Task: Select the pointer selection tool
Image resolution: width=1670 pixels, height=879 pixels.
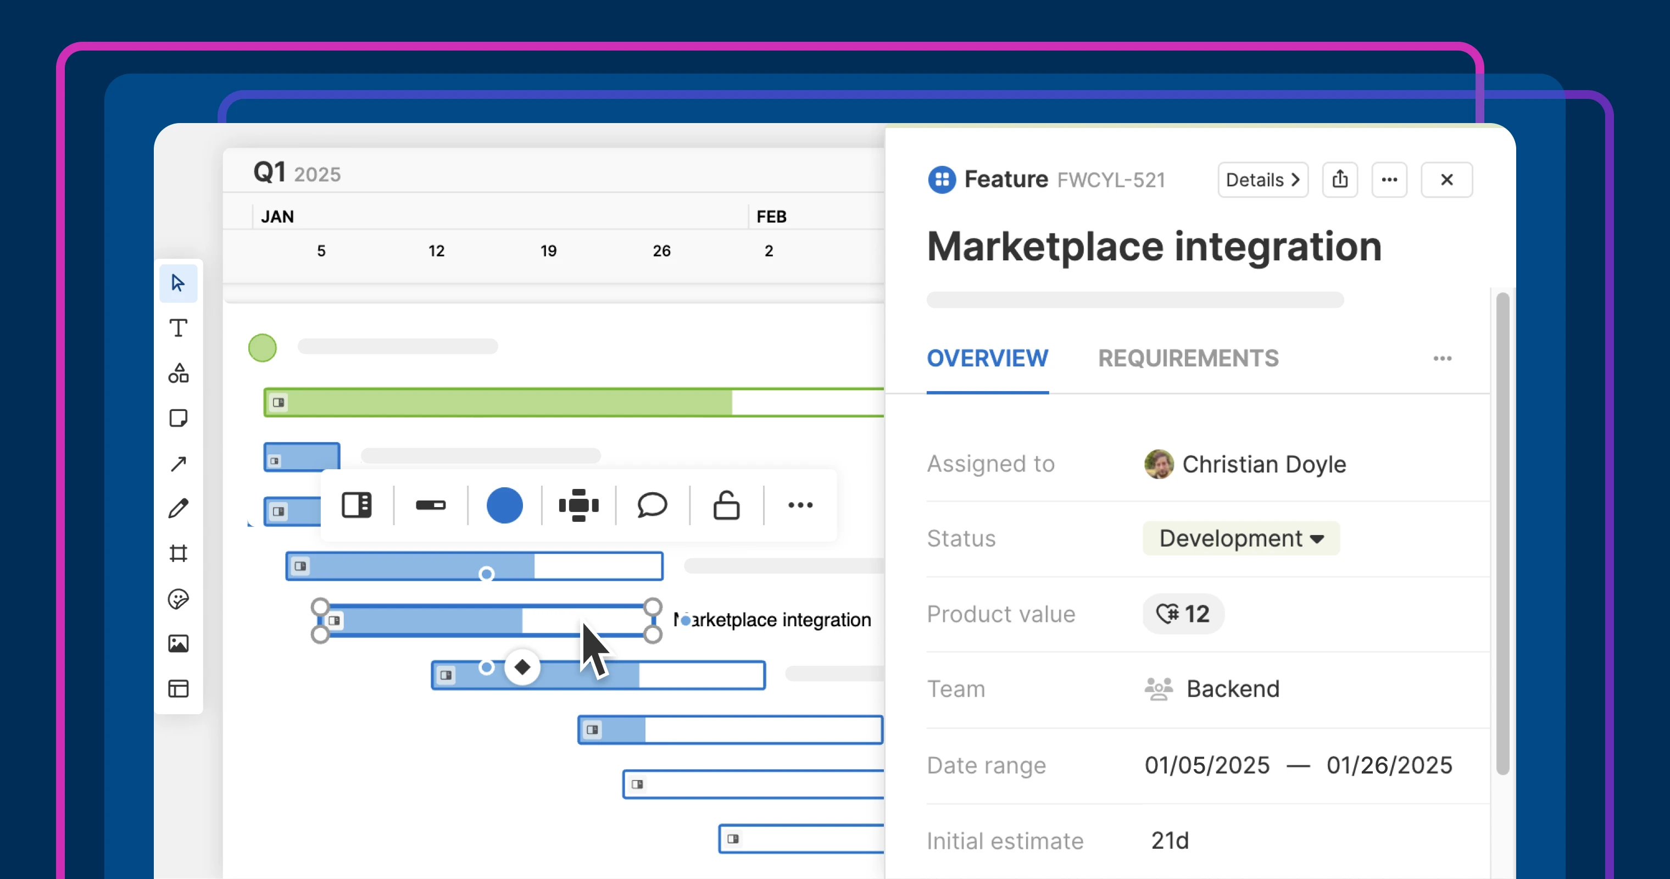Action: (x=177, y=283)
